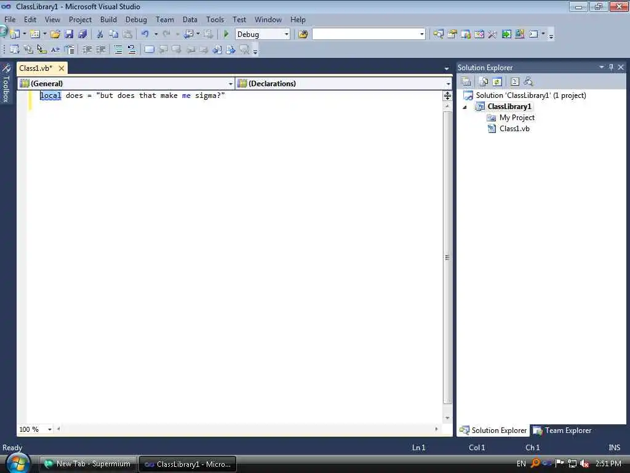Viewport: 630px width, 473px height.
Task: Open the File menu
Action: coord(10,19)
